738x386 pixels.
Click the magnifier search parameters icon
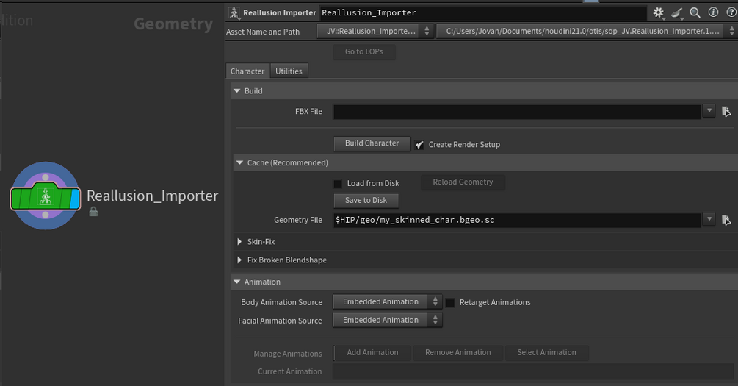pyautogui.click(x=695, y=12)
